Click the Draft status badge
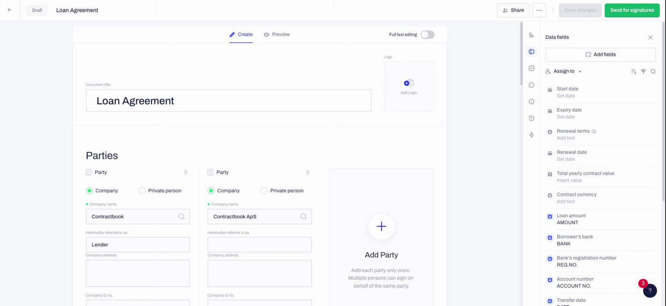 tap(37, 10)
